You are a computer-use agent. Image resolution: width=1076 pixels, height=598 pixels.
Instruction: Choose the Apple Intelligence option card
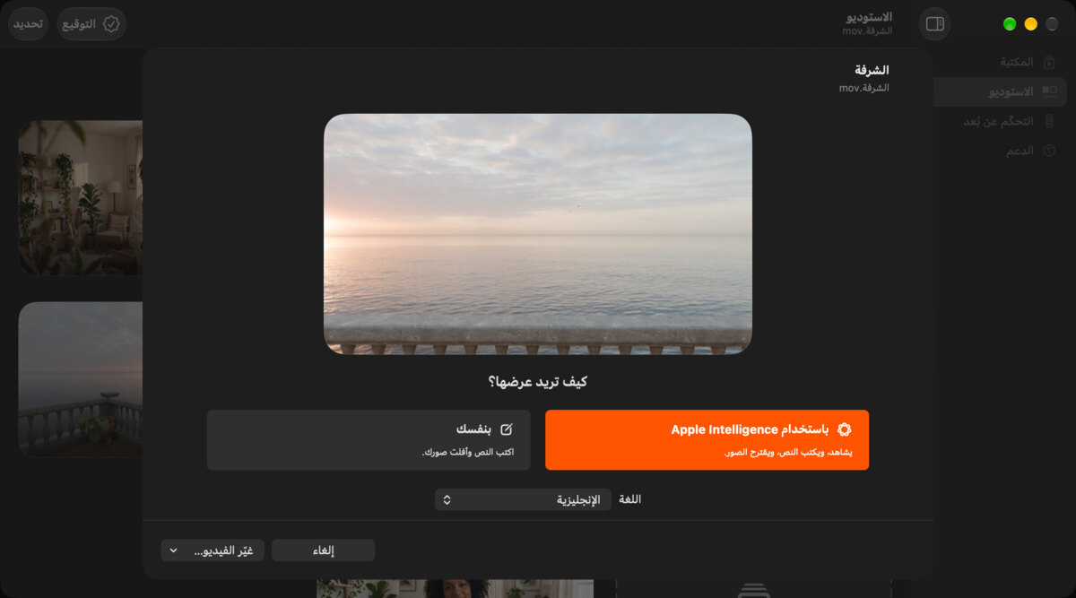point(707,440)
